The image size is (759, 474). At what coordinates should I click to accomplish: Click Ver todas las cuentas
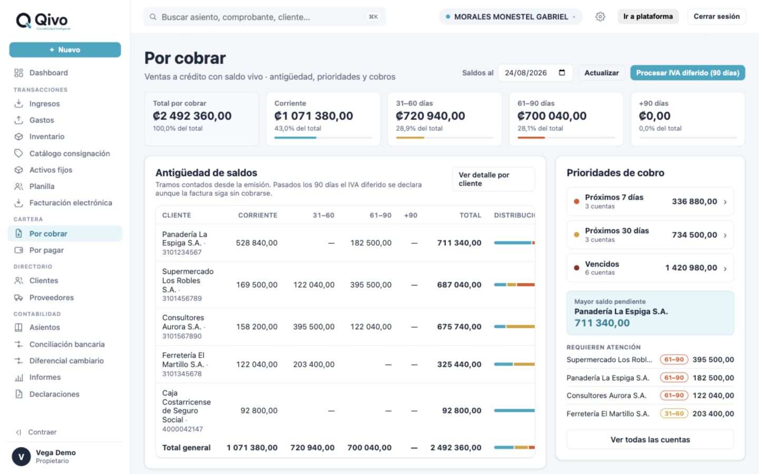650,440
